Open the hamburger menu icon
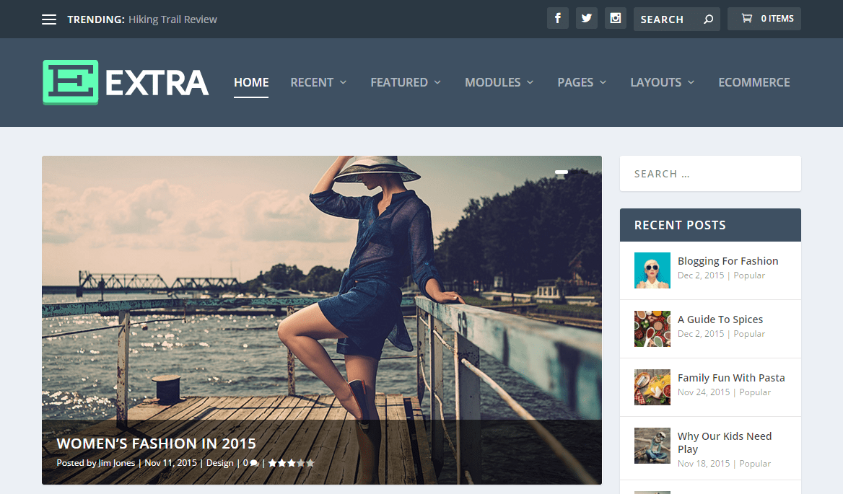The width and height of the screenshot is (843, 494). tap(49, 19)
